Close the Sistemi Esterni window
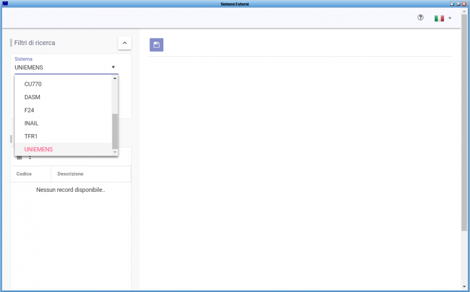Viewport: 470px width, 292px height. pyautogui.click(x=464, y=4)
